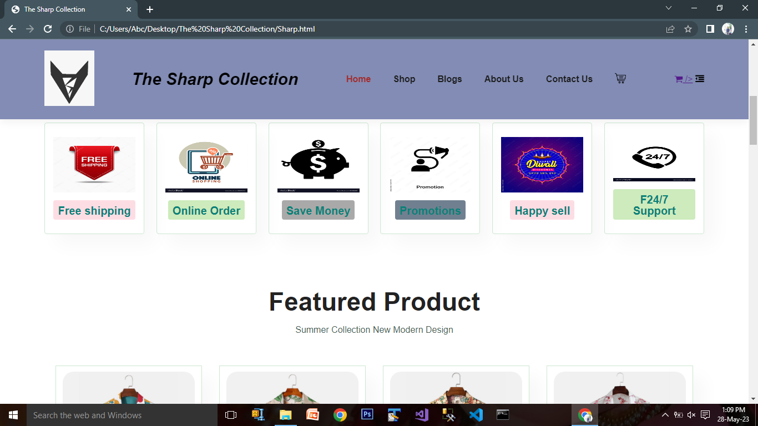The width and height of the screenshot is (758, 426).
Task: Toggle the browser side panel icon
Action: click(710, 29)
